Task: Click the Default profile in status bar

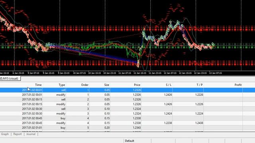Action: pyautogui.click(x=129, y=141)
